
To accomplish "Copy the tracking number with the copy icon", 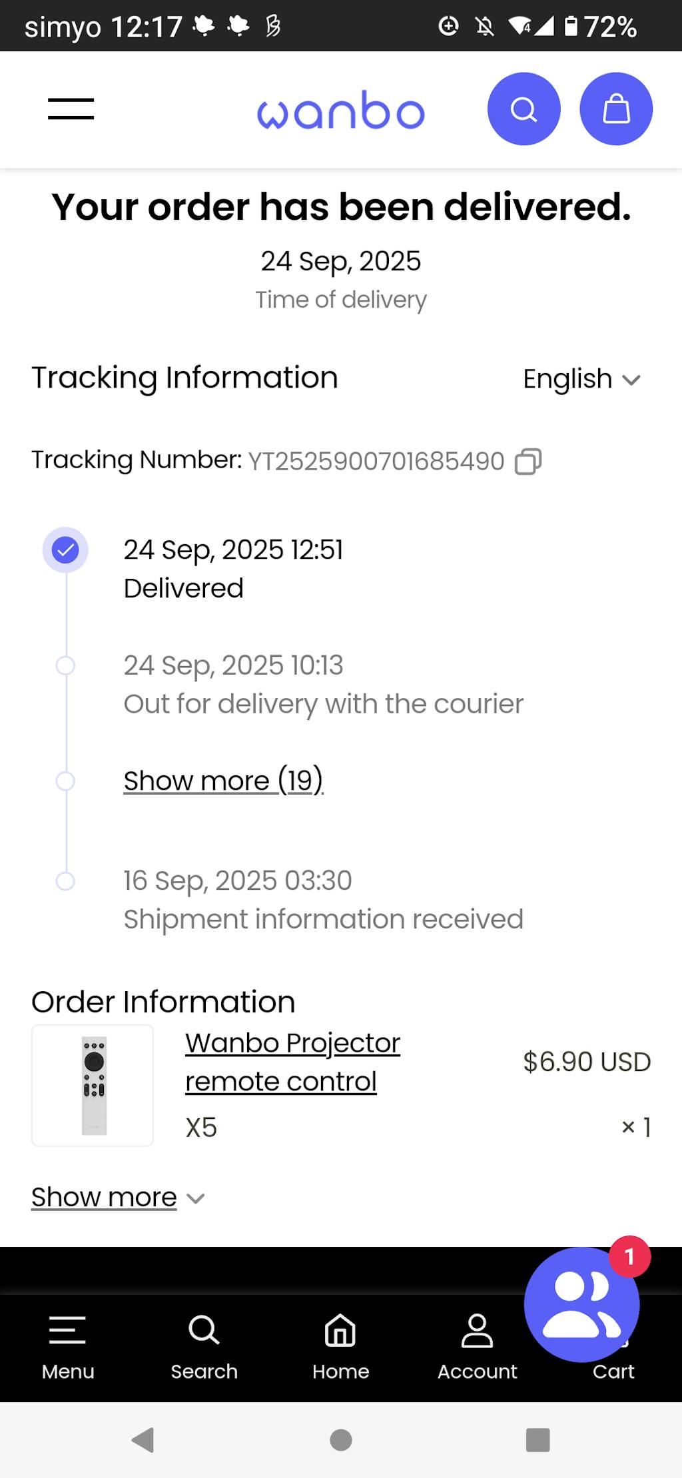I will [x=528, y=462].
